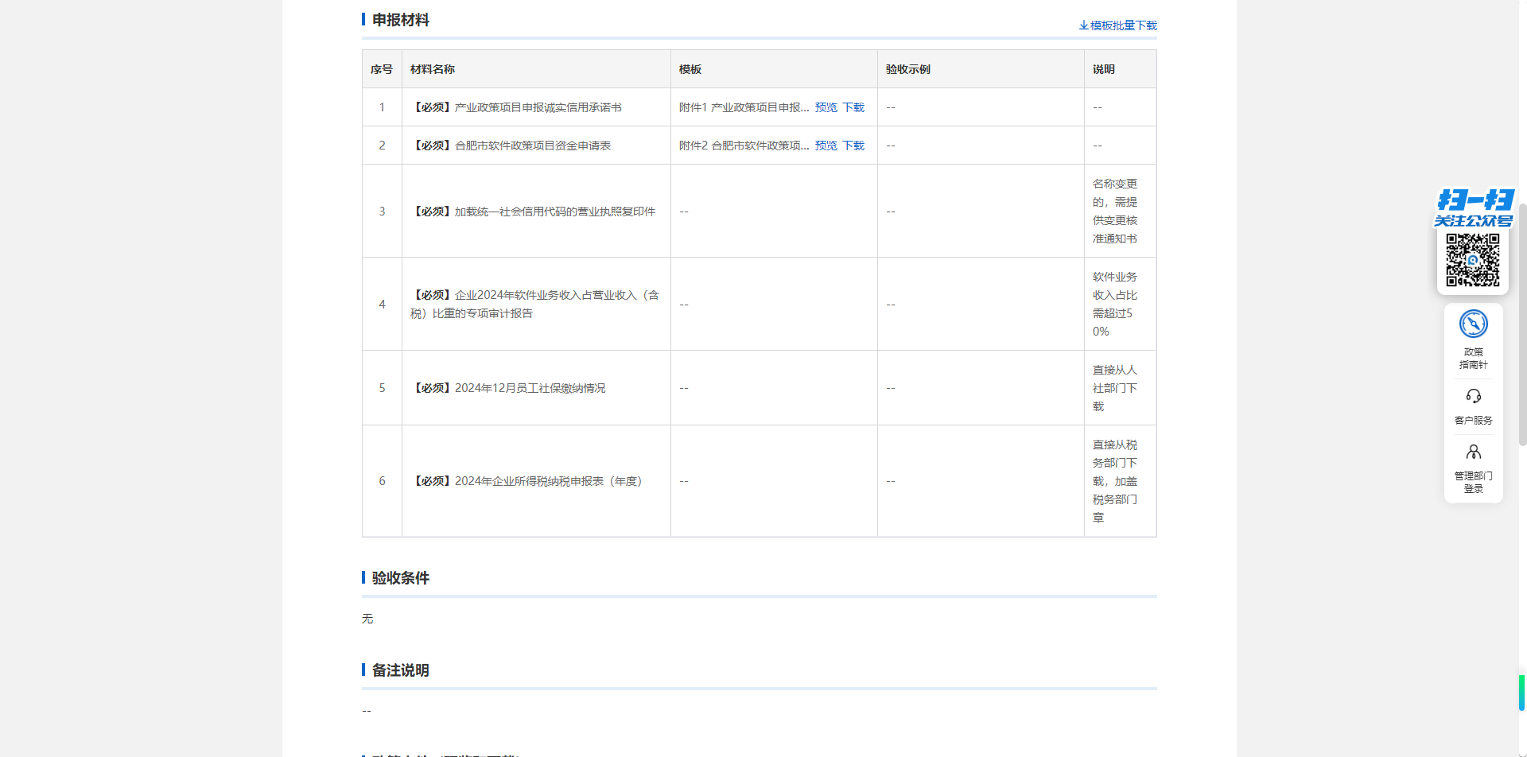
Task: Open the 政策指南针 compass icon
Action: click(x=1473, y=324)
